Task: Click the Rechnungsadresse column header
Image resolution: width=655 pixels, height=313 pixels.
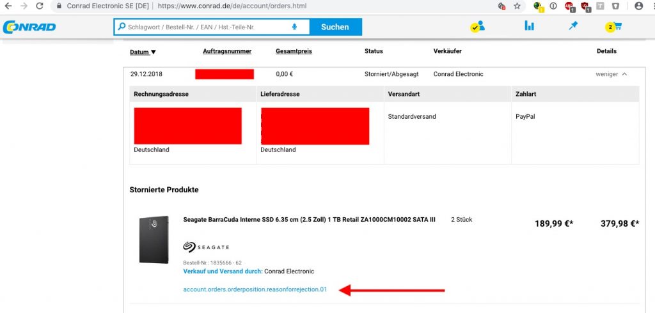Action: [x=161, y=95]
